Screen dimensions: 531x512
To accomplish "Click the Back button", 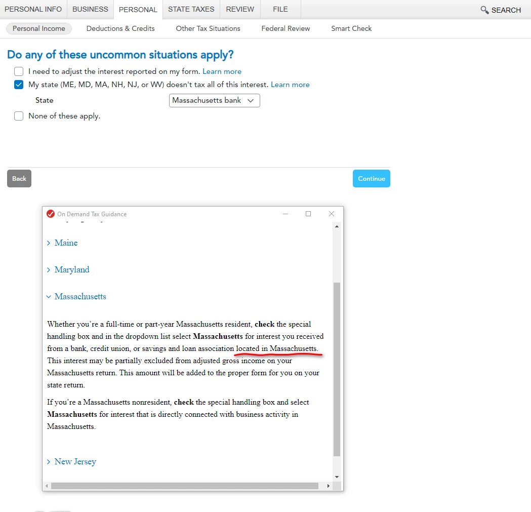I will click(x=19, y=179).
